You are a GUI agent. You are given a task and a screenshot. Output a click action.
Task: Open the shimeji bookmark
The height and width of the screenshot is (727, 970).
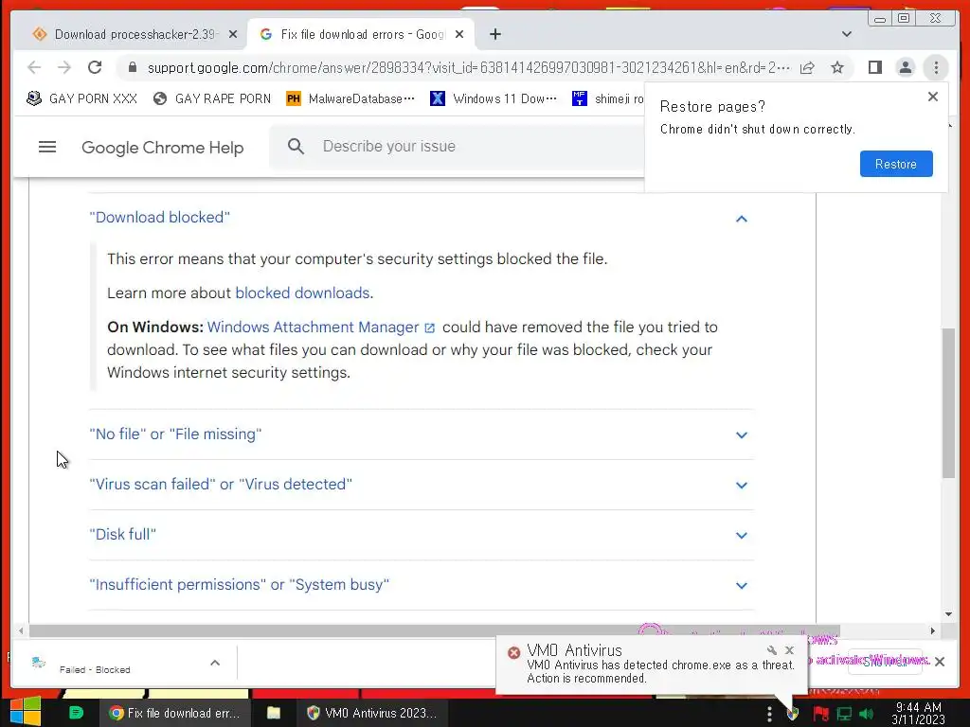607,98
